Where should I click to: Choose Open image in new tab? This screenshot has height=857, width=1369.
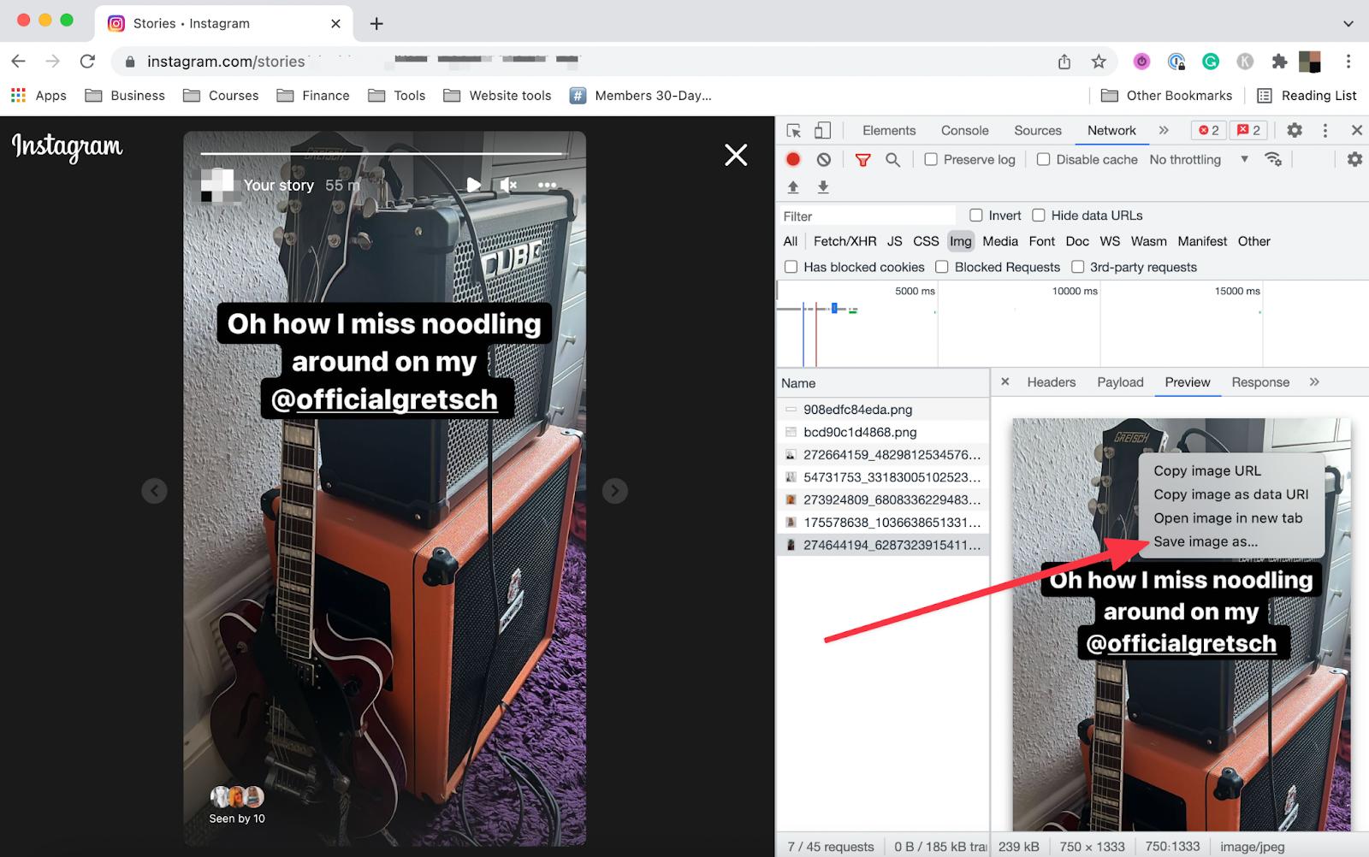[x=1228, y=517]
